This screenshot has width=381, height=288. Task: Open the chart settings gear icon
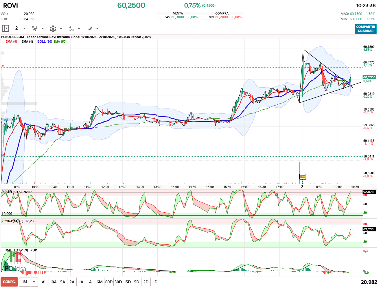click(53, 28)
